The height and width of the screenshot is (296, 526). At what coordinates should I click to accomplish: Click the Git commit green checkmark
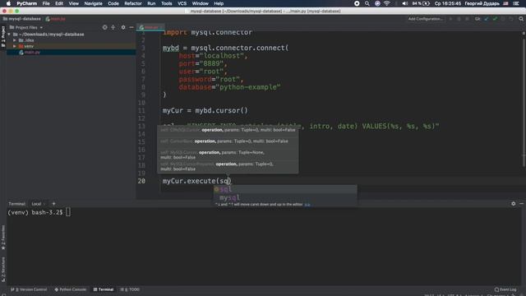coord(495,19)
